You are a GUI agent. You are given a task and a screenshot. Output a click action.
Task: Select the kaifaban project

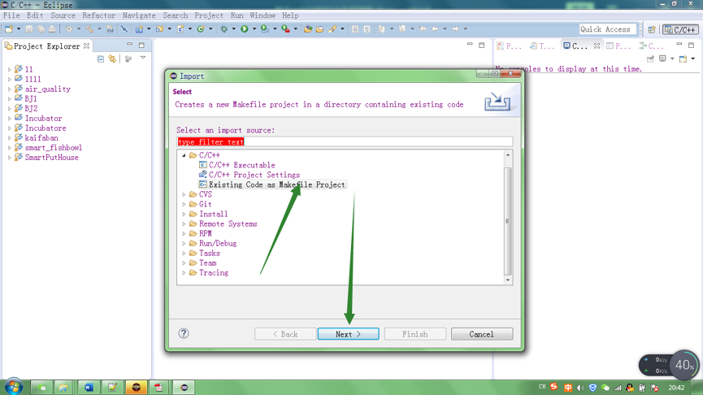(x=37, y=138)
